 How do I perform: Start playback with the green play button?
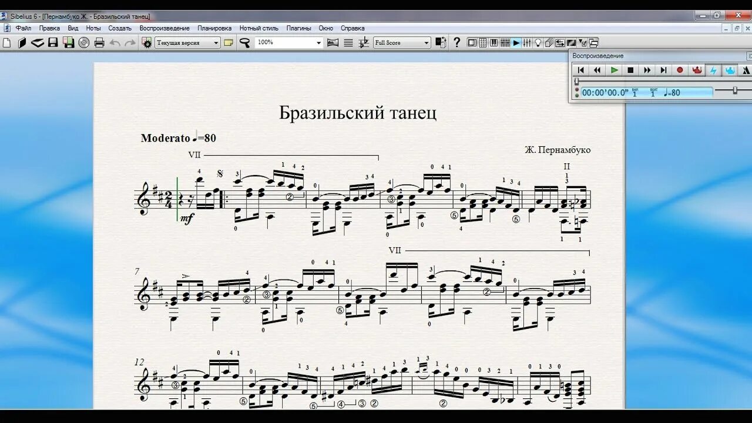pyautogui.click(x=614, y=70)
